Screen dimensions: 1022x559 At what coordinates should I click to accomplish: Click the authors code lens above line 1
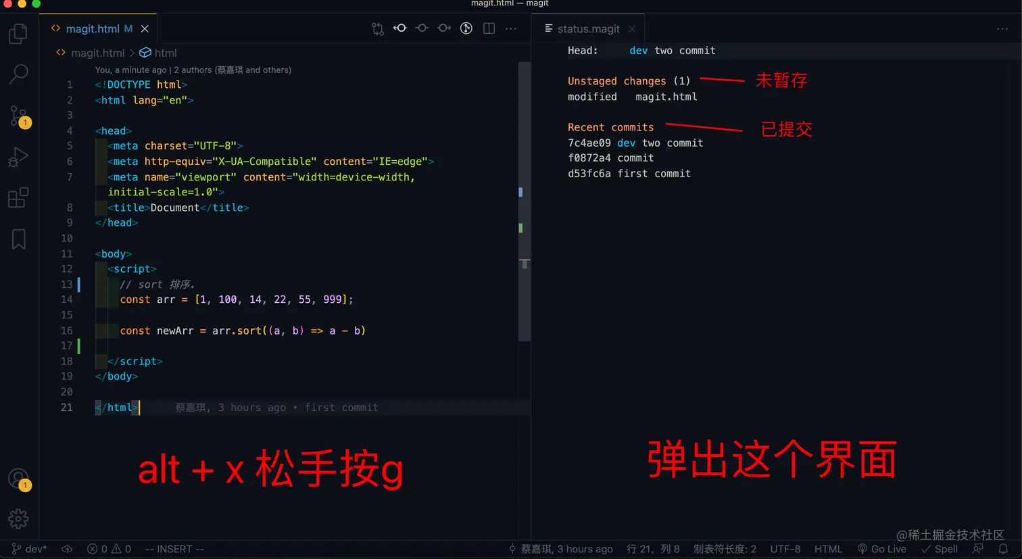click(x=193, y=70)
